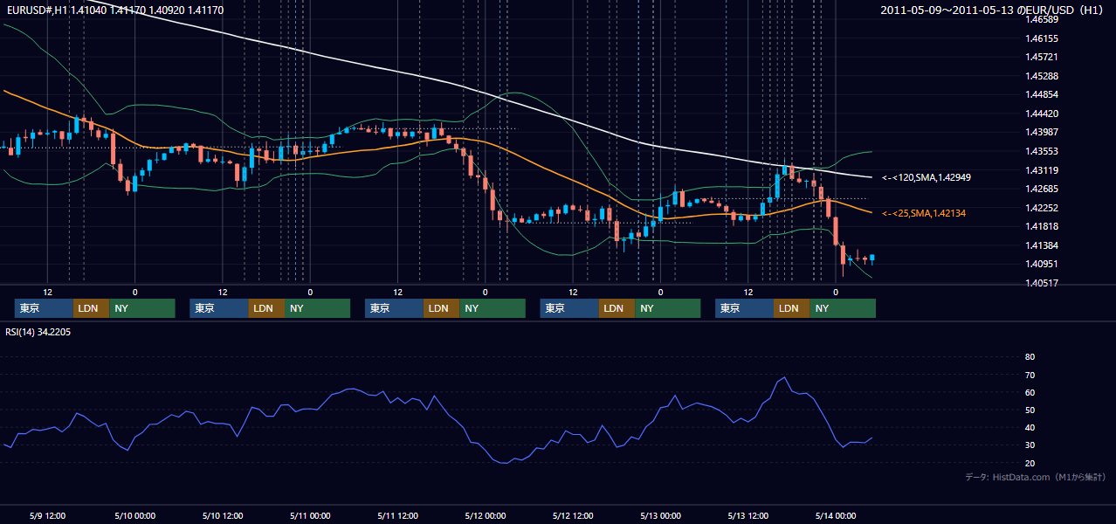Click price axis label 1.43119
1116x524 pixels.
[1041, 170]
